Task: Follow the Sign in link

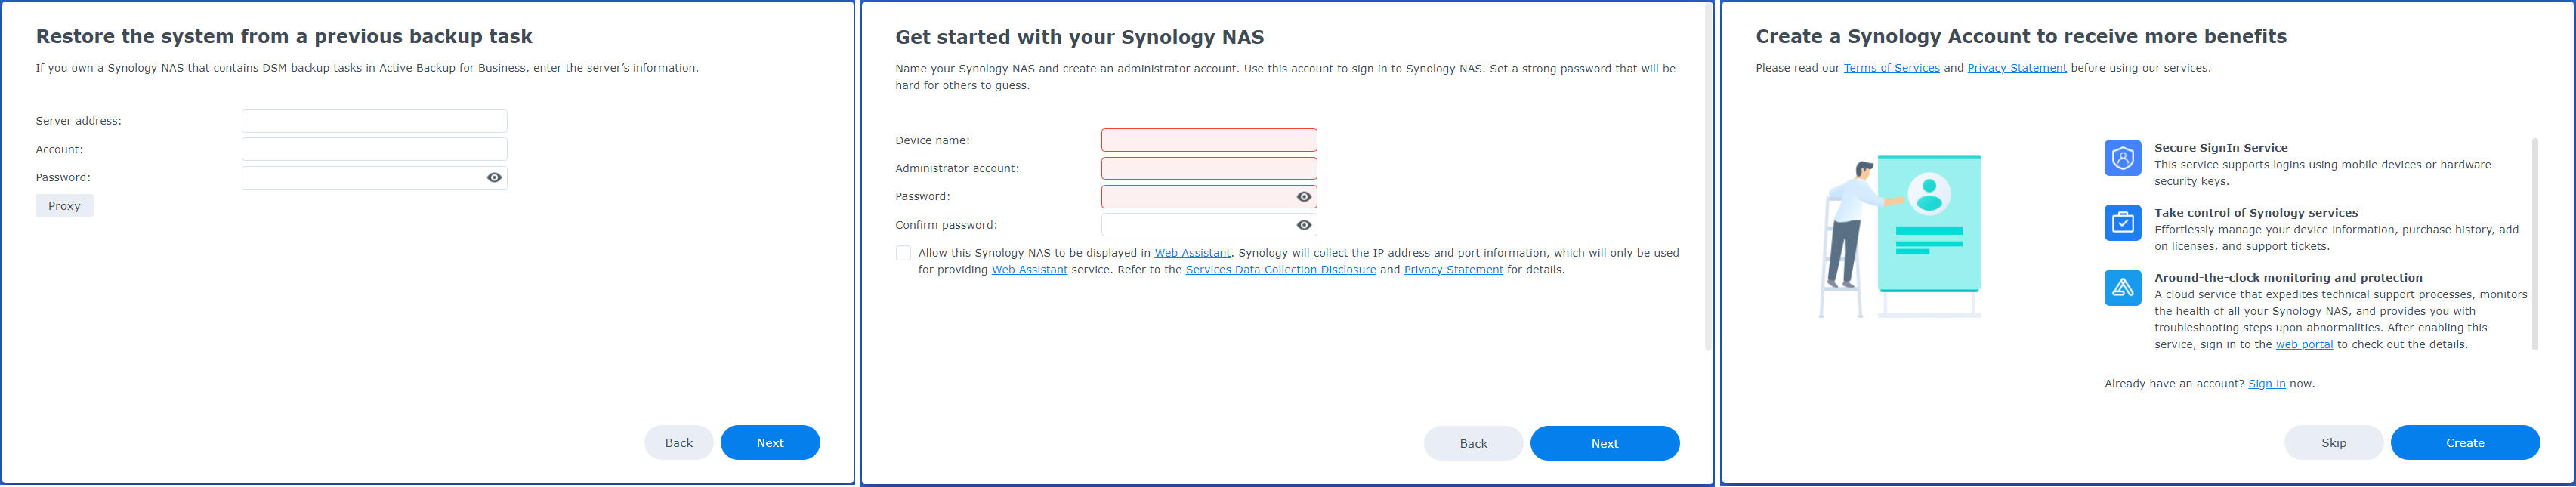Action: click(x=2266, y=384)
